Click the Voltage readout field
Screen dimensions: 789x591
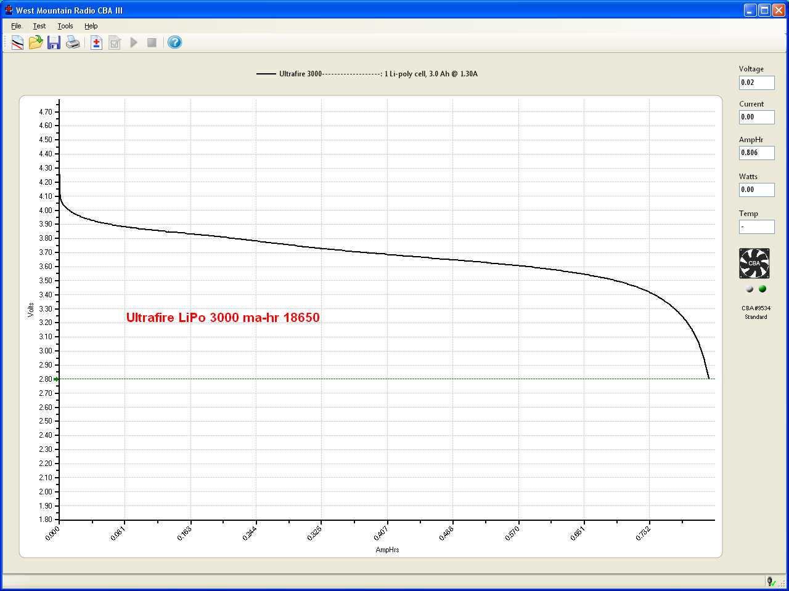pos(756,82)
